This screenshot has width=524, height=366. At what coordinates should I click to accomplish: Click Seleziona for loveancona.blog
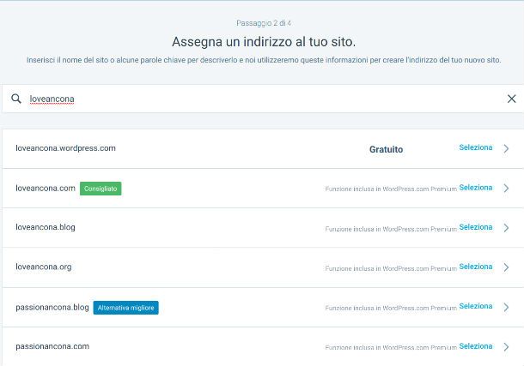[x=476, y=227]
